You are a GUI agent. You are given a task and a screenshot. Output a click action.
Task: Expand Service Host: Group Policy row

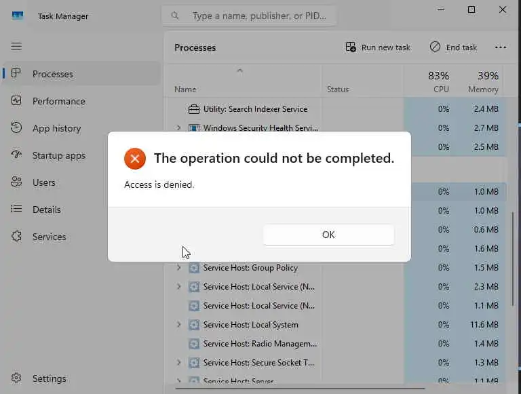point(179,268)
